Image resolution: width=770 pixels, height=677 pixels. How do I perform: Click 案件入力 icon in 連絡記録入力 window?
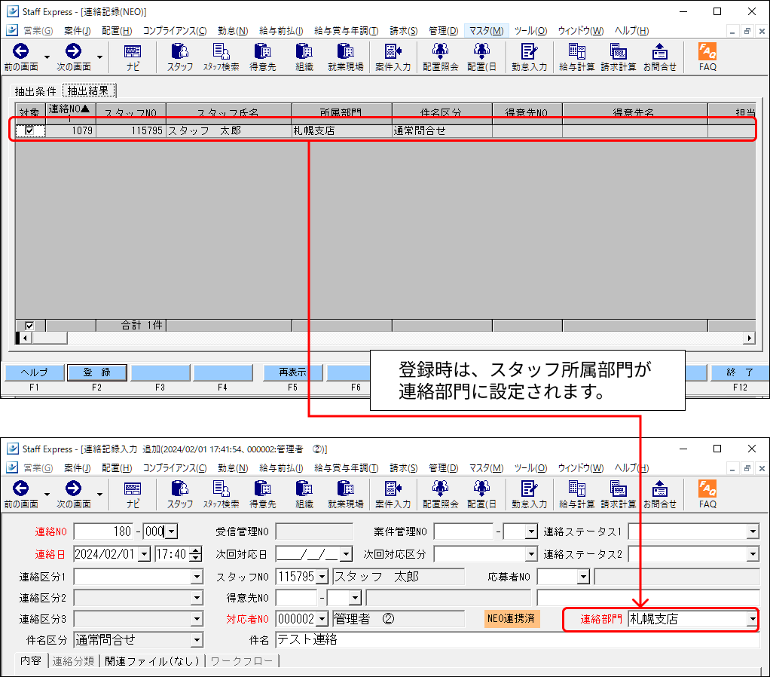393,495
